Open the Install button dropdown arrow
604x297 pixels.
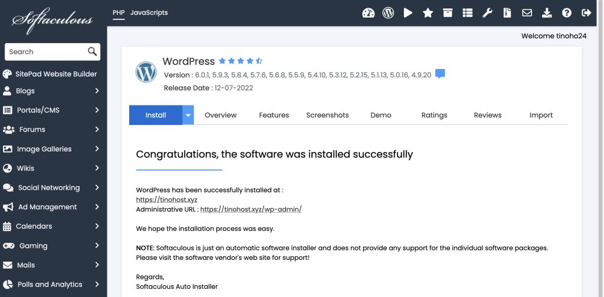(188, 115)
